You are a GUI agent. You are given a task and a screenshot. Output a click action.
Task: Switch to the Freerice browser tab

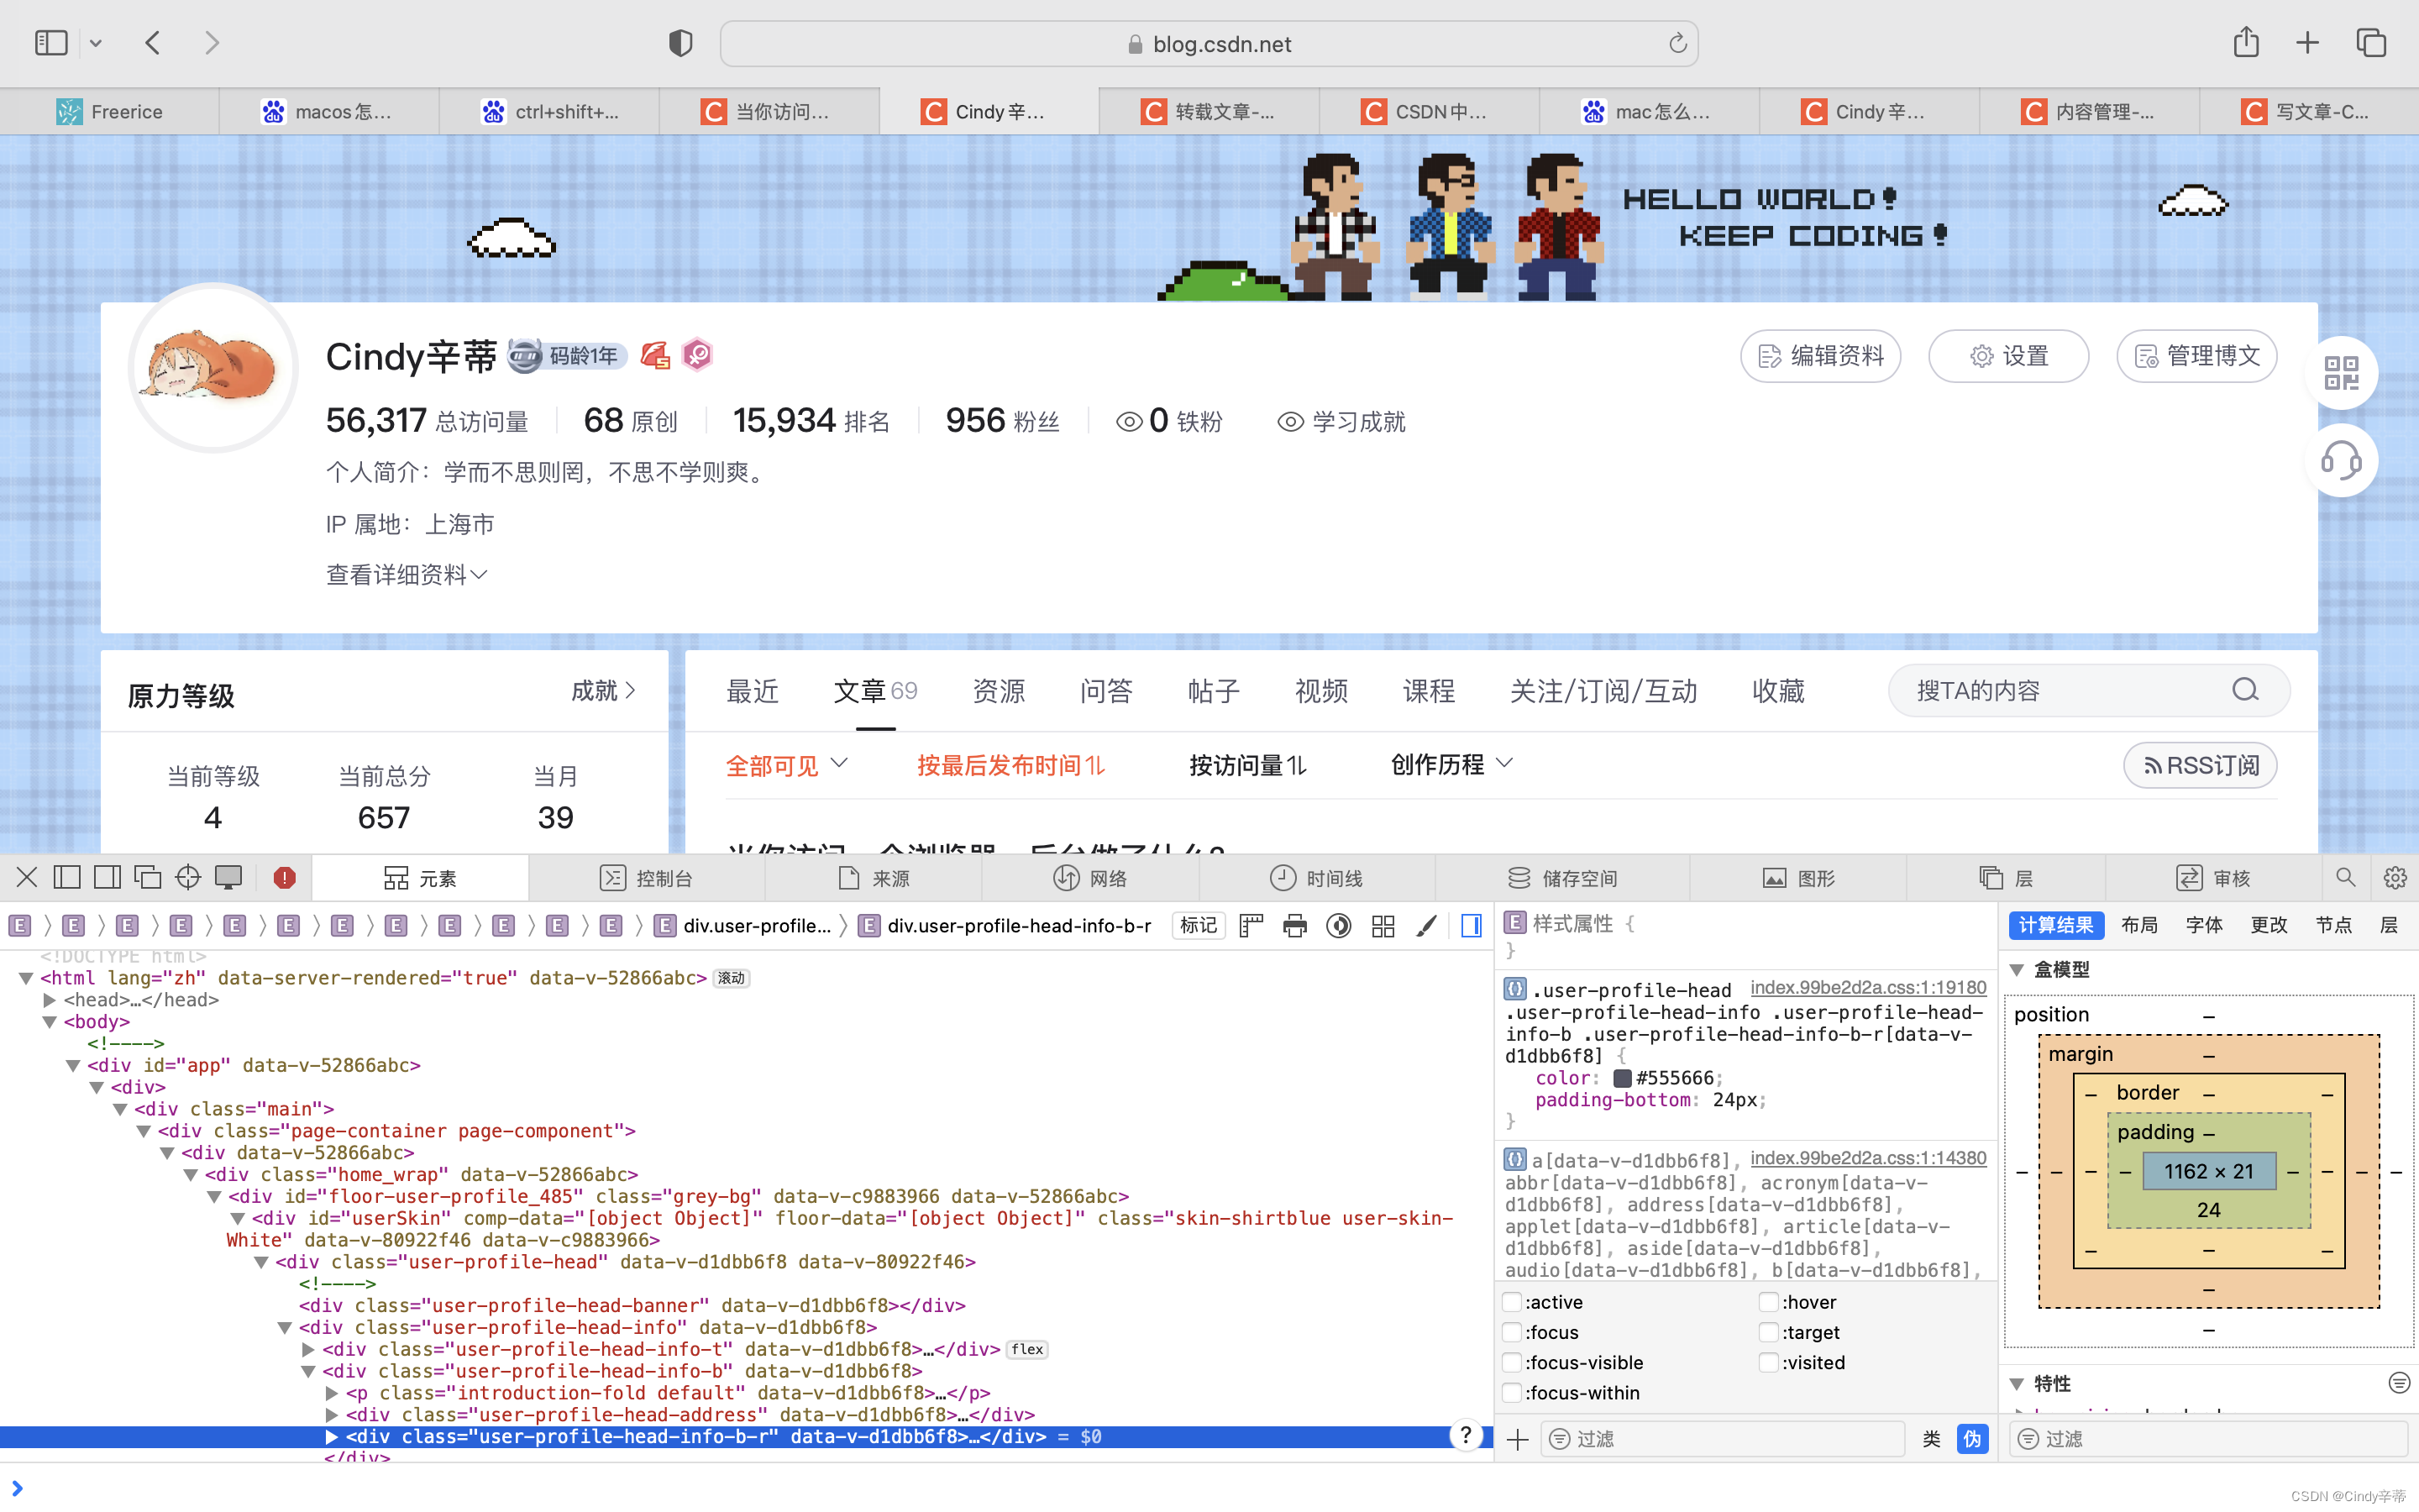pyautogui.click(x=110, y=111)
